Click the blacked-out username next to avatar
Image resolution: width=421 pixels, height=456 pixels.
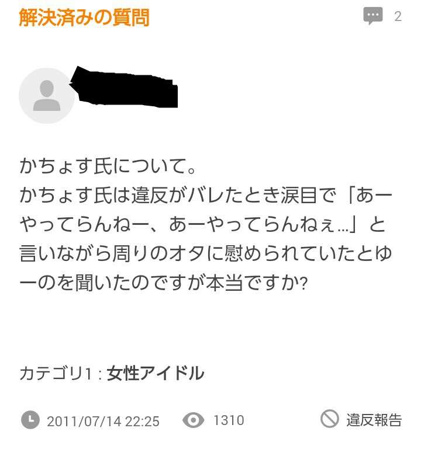click(124, 87)
